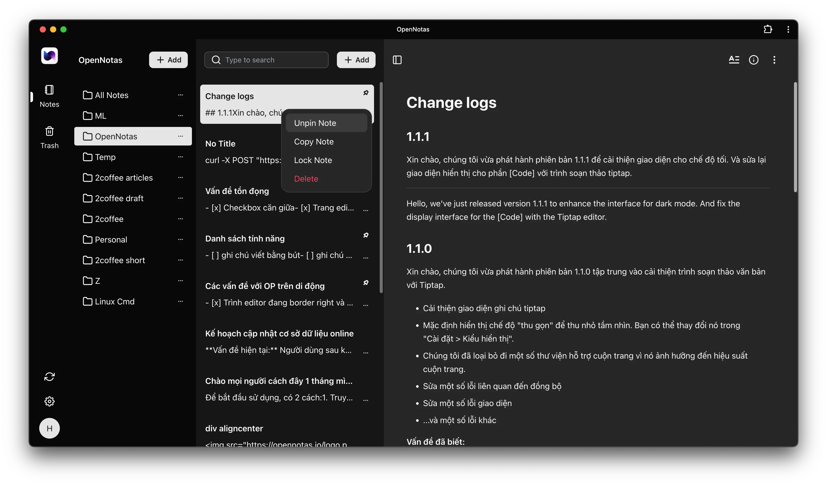The height and width of the screenshot is (485, 827).
Task: Open more options for Temp folder
Action: pyautogui.click(x=180, y=157)
